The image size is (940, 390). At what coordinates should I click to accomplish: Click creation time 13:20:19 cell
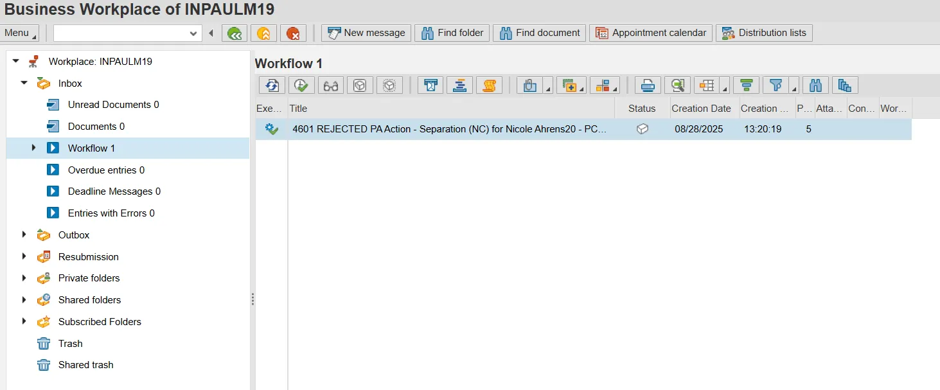tap(763, 129)
